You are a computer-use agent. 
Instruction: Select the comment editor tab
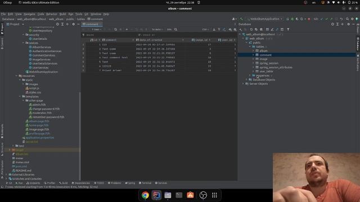92,24
